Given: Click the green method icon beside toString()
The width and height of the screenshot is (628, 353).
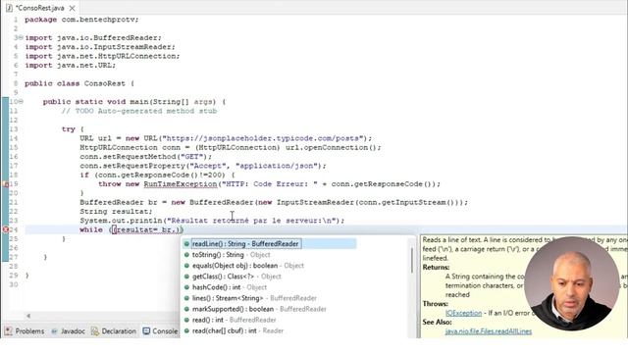Looking at the screenshot, I should [x=186, y=255].
